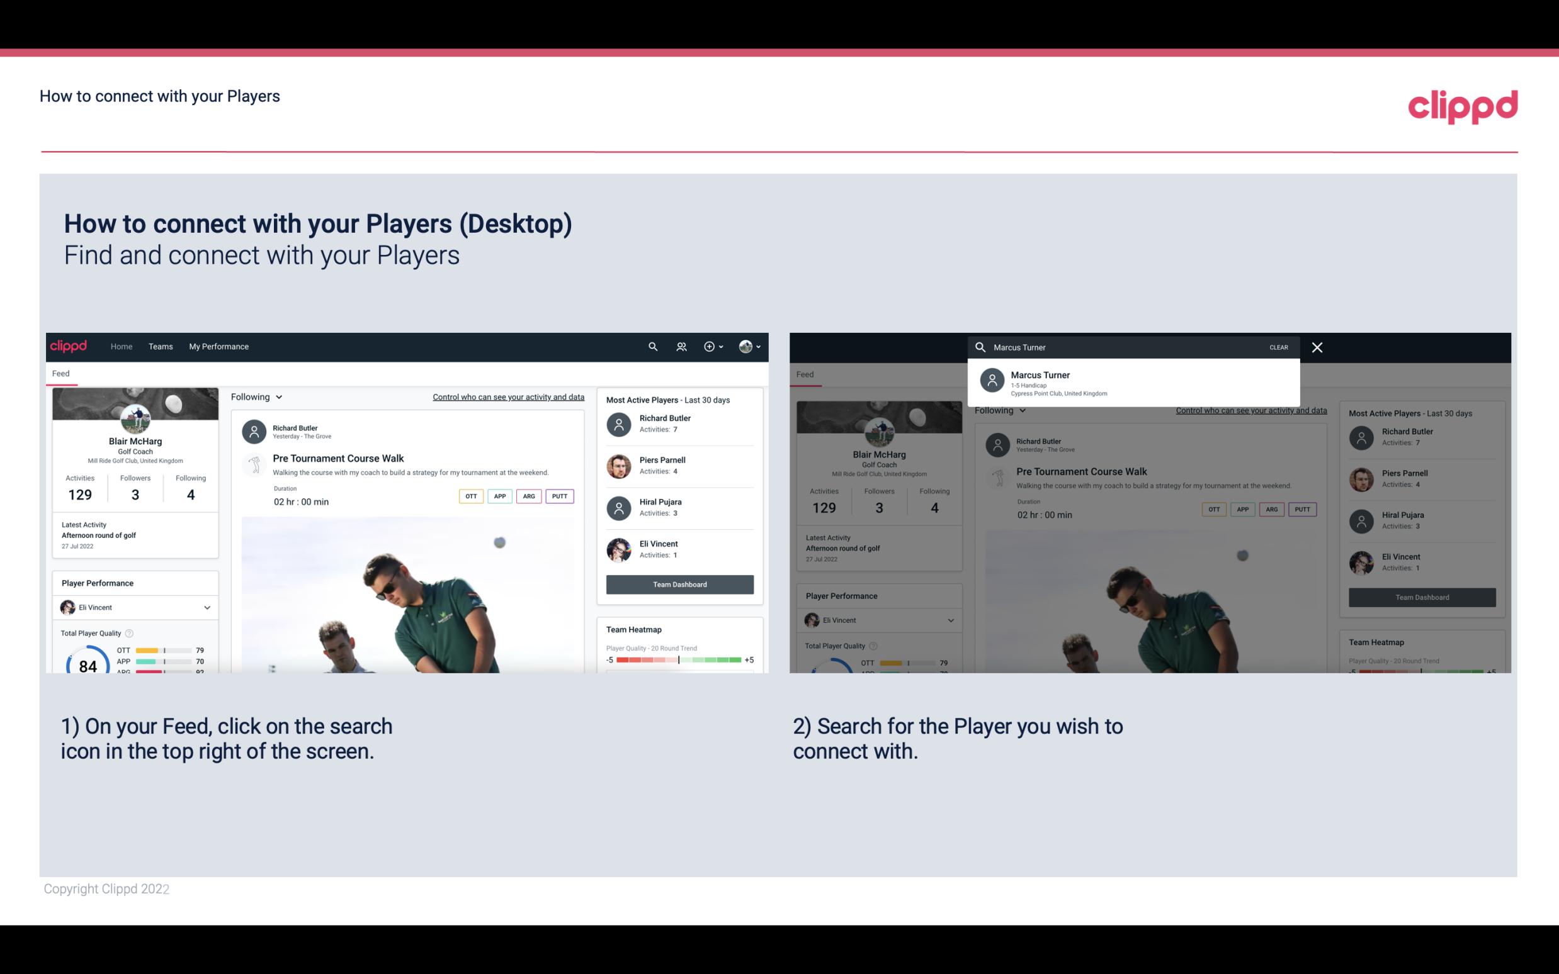
Task: Click the Team Dashboard button
Action: (x=679, y=583)
